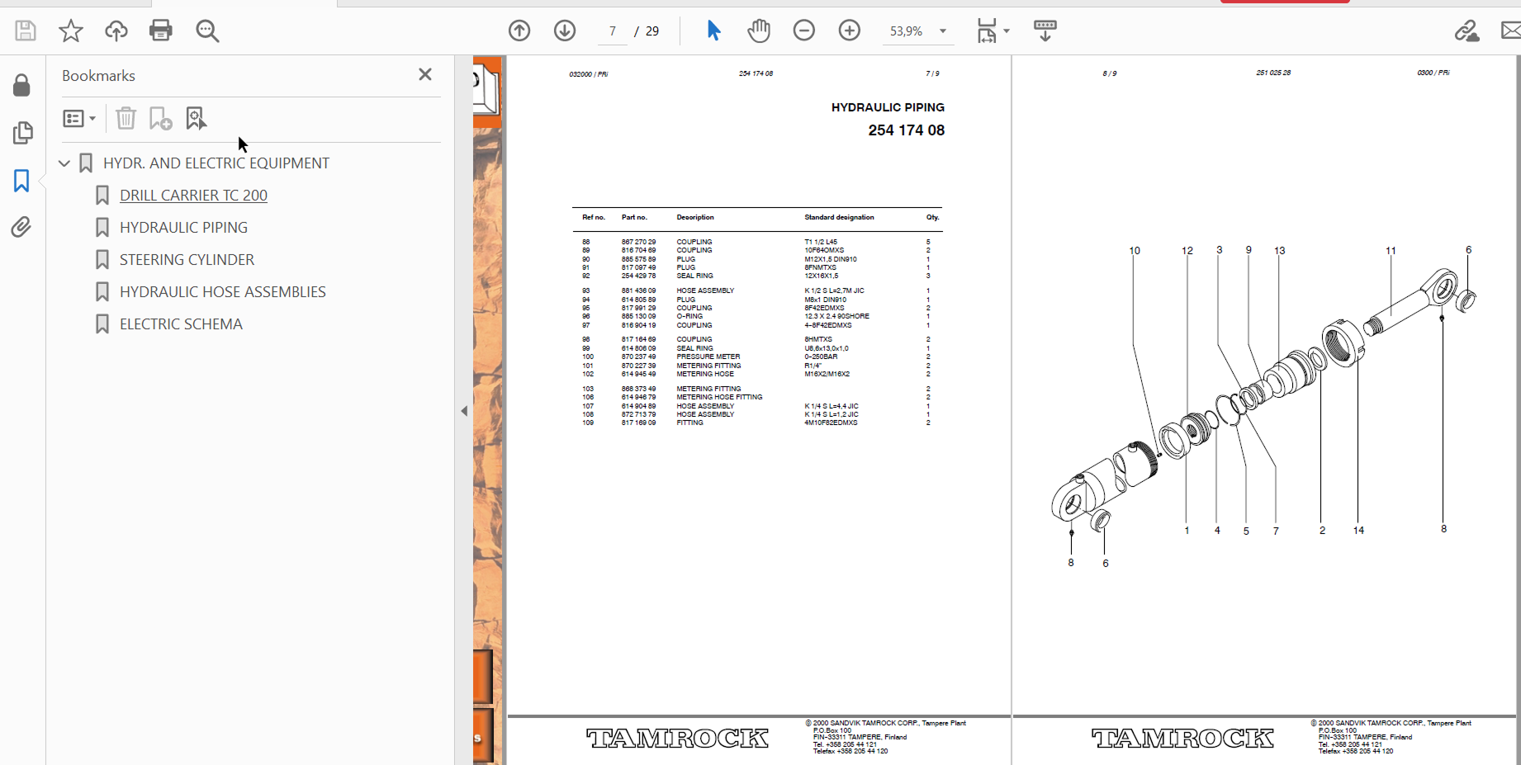Delete the selected bookmark
This screenshot has height=765, width=1521.
(x=126, y=119)
